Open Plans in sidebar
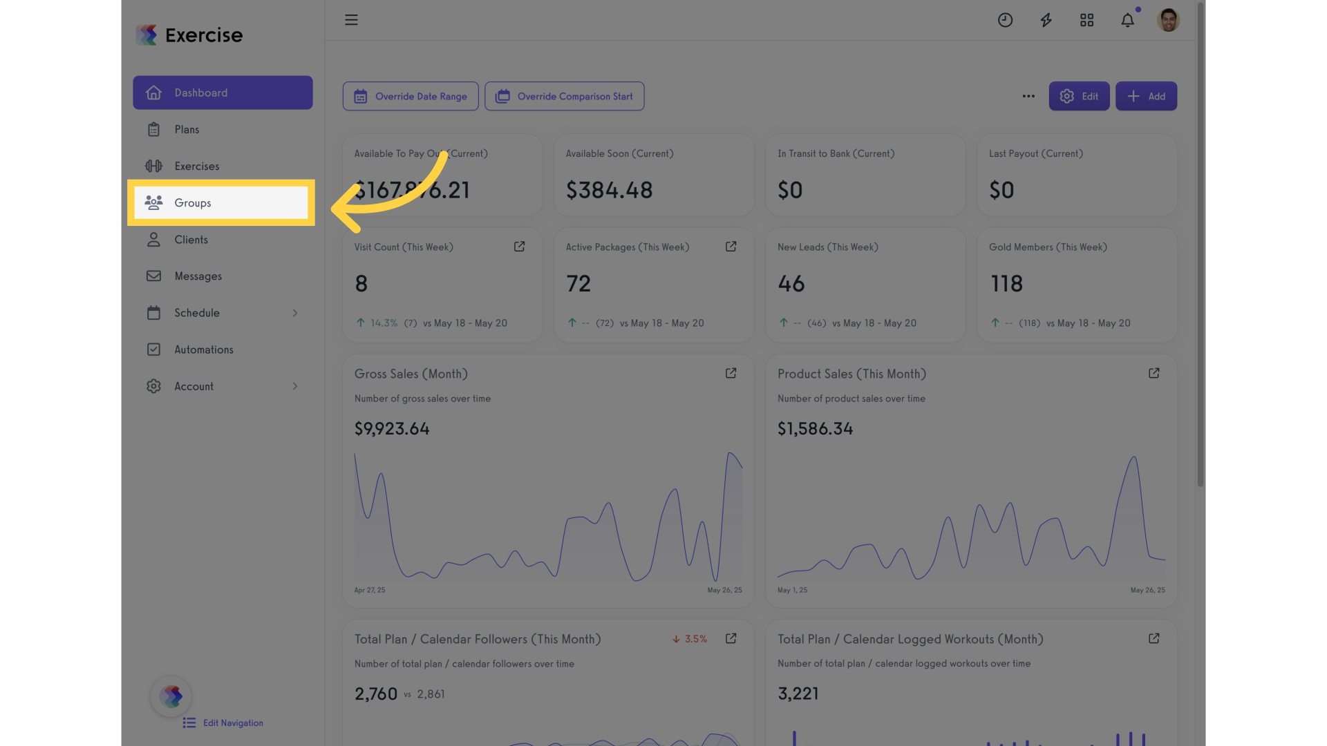1327x746 pixels. (223, 129)
